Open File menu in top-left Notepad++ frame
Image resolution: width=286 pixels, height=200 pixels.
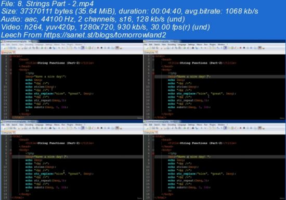pyautogui.click(x=3, y=45)
